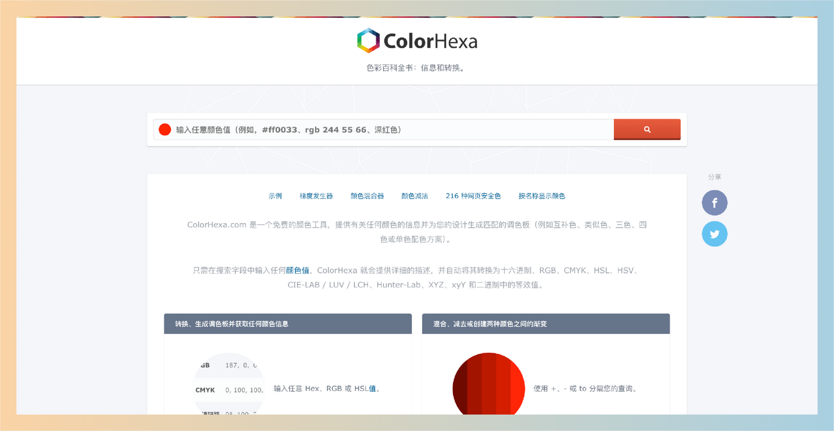Open the 示例 (Examples) page
The image size is (834, 431).
click(x=275, y=196)
